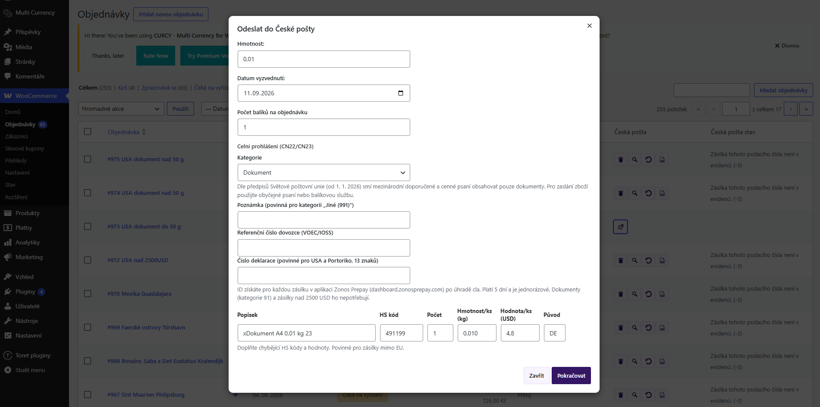Screen dimensions: 820x407
Task: Edit the HS kód field 491199
Action: (401, 333)
